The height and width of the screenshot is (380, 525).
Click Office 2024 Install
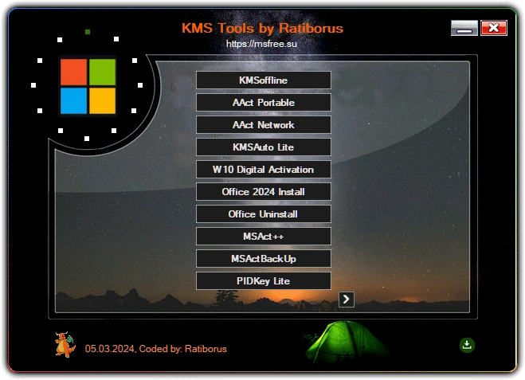click(x=264, y=192)
